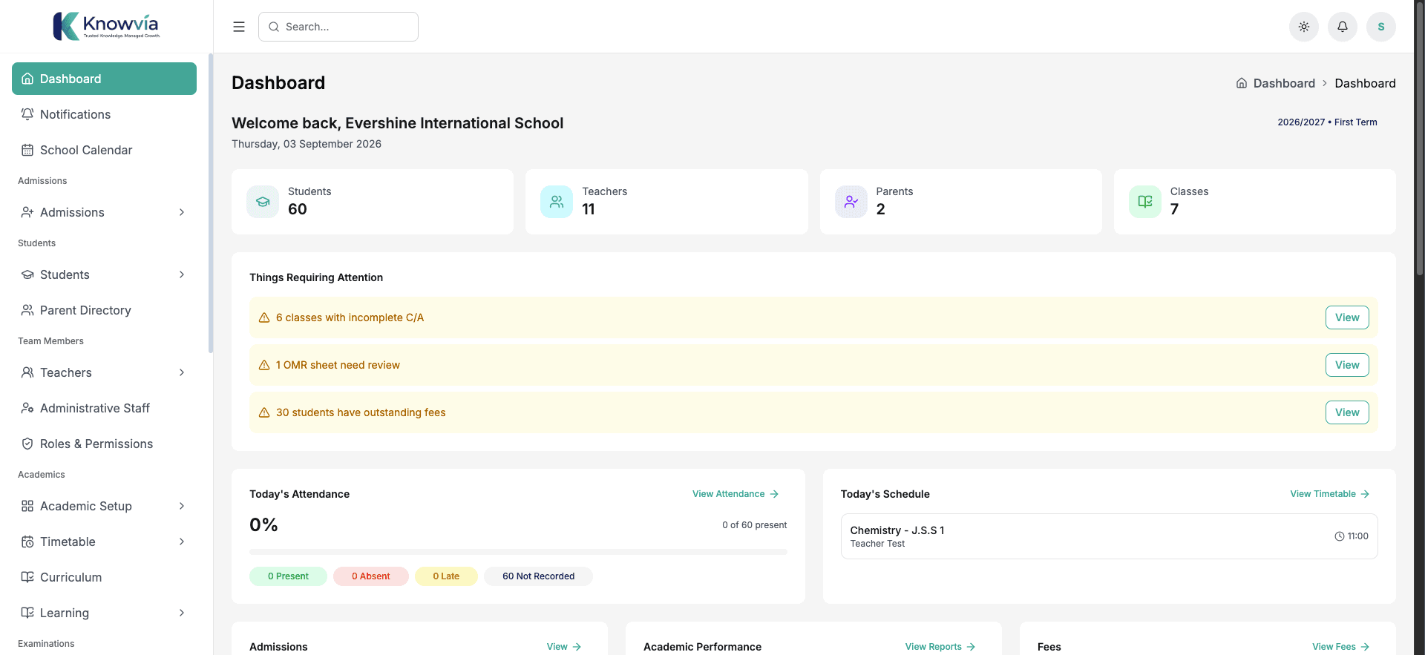Click the sidebar scrollbar
This screenshot has height=655, width=1425.
pos(211,203)
